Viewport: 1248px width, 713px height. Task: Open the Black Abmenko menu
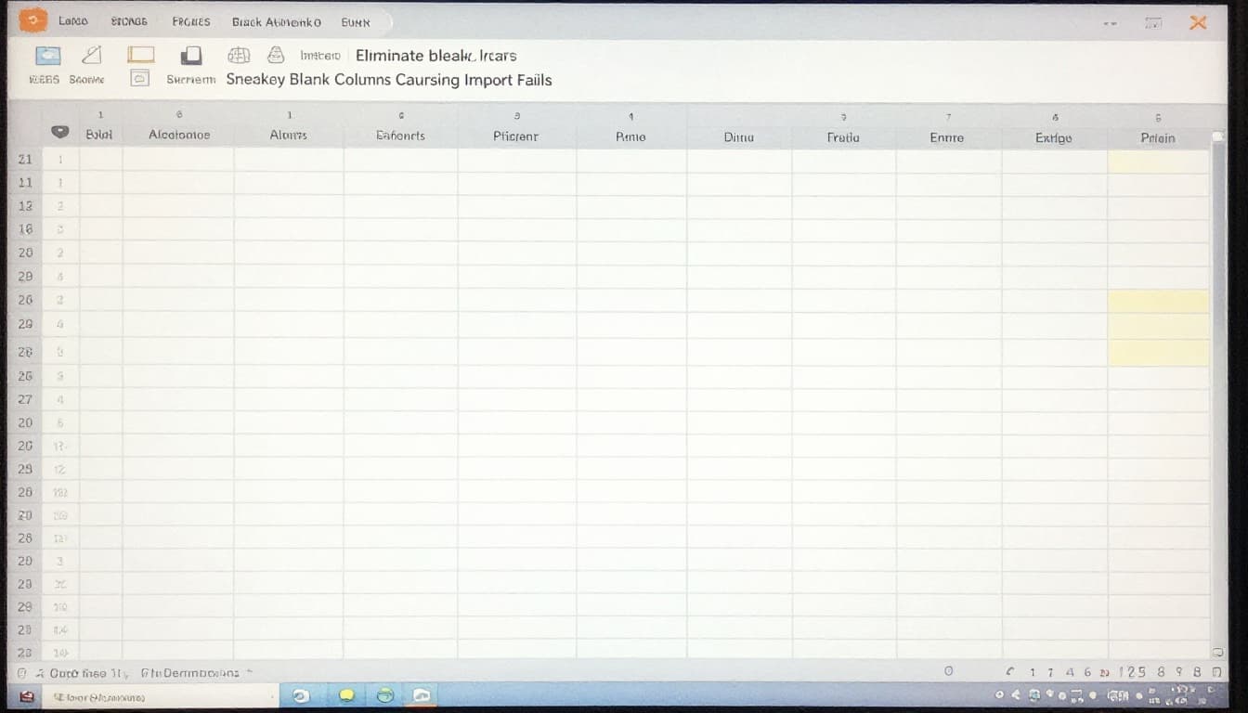[x=276, y=22]
